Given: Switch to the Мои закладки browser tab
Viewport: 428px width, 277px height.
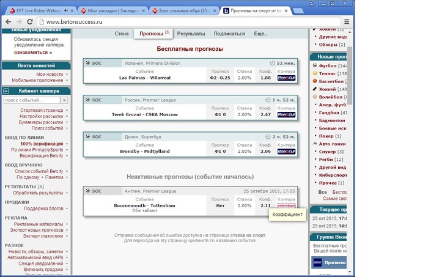Looking at the screenshot, I should [x=113, y=10].
